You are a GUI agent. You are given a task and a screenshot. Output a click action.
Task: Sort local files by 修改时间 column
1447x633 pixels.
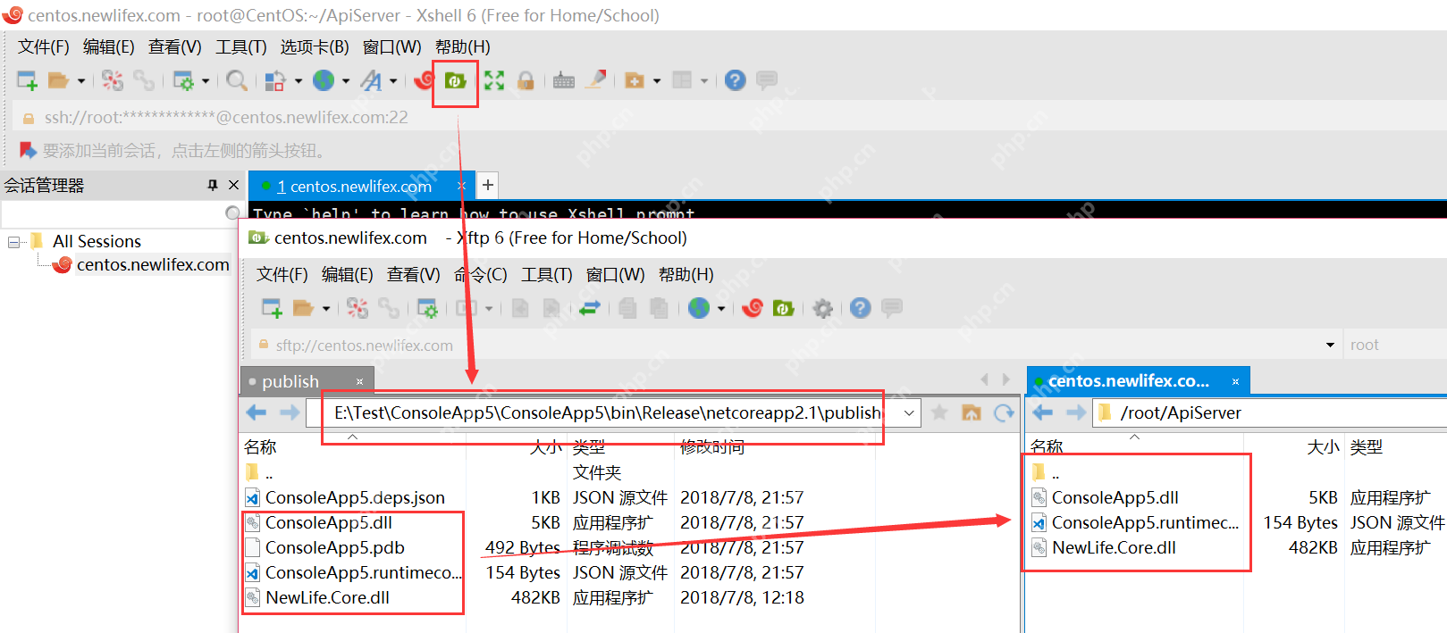point(711,446)
